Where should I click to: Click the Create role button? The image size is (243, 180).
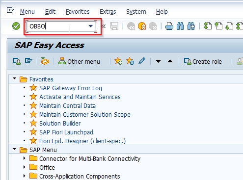click(203, 61)
